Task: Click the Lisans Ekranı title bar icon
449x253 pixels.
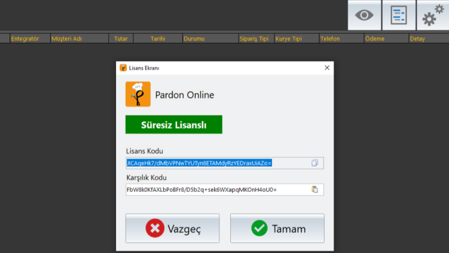Action: pyautogui.click(x=123, y=68)
